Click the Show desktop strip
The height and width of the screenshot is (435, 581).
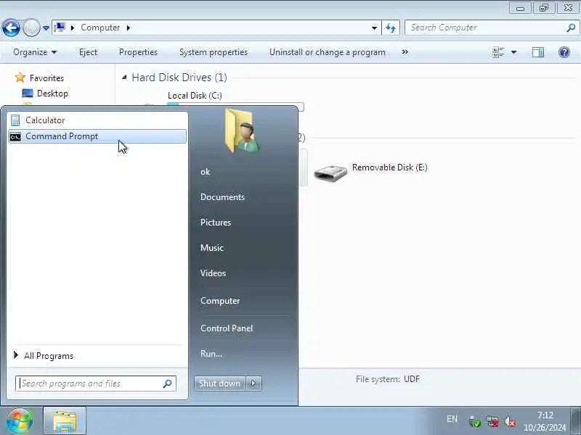pos(575,420)
